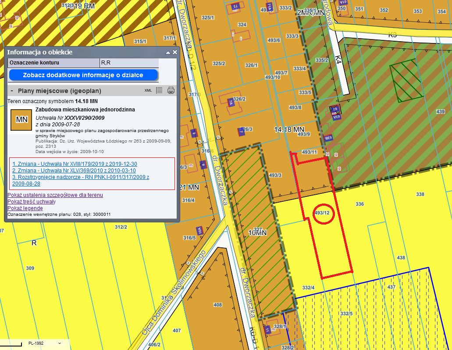Click parcel label 312/2 on the map
Image resolution: width=452 pixels, height=350 pixels.
pos(121,227)
